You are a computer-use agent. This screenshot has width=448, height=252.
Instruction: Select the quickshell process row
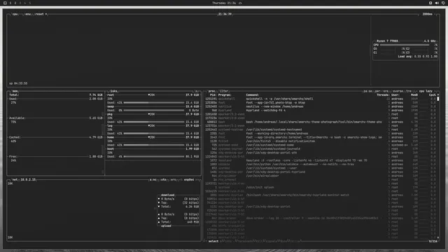[x=321, y=99]
